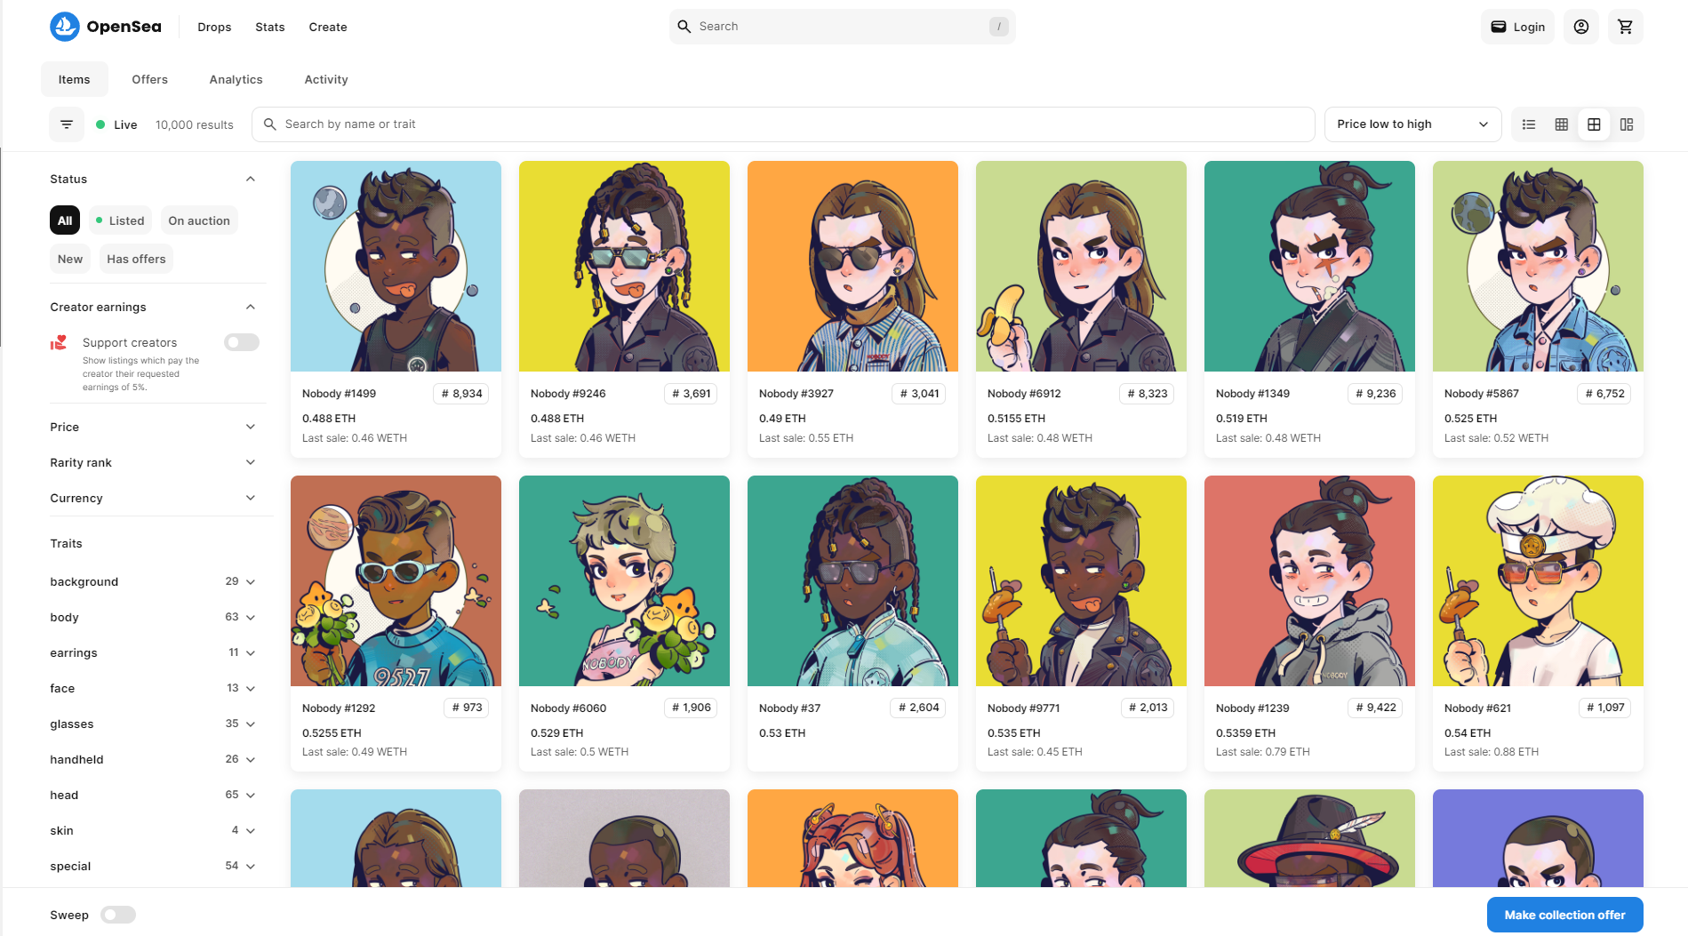This screenshot has width=1688, height=936.
Task: Click the trait search magnifier icon
Action: (x=270, y=124)
